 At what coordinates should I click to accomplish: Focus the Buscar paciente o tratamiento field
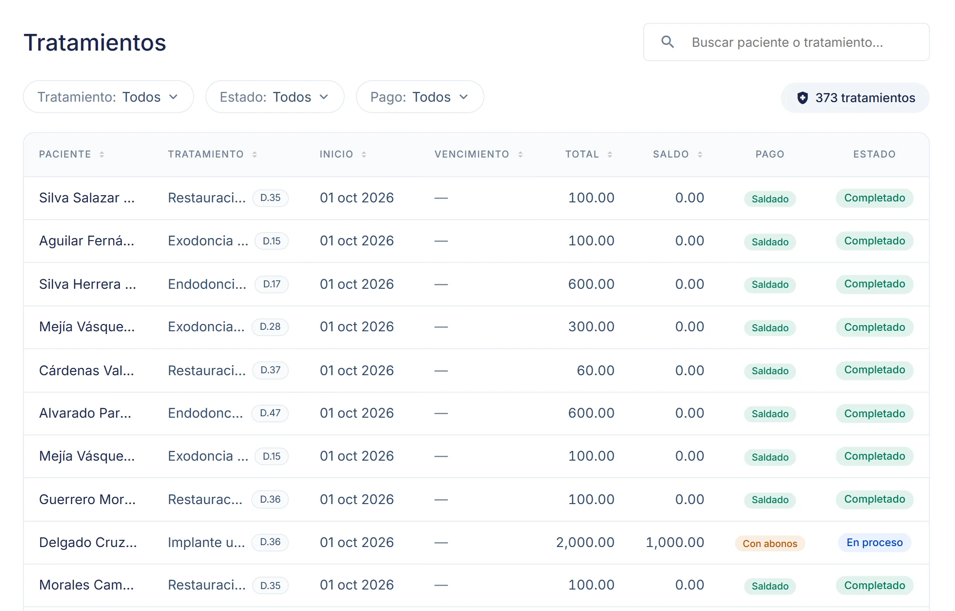click(x=786, y=42)
